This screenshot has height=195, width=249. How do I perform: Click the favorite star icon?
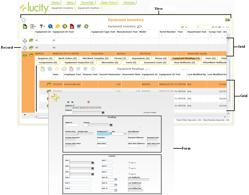pyautogui.click(x=23, y=20)
